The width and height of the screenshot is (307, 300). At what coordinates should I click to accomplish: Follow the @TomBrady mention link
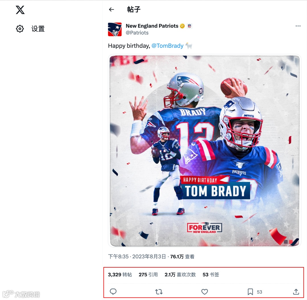tap(167, 46)
